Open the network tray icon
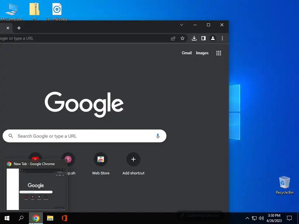This screenshot has height=224, width=299. 254,218
